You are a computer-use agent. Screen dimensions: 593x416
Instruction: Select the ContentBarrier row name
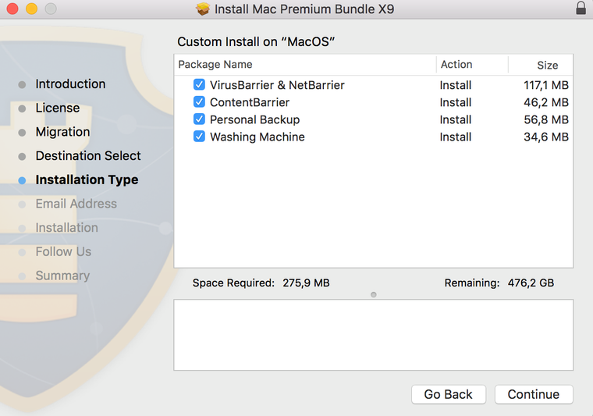point(250,102)
